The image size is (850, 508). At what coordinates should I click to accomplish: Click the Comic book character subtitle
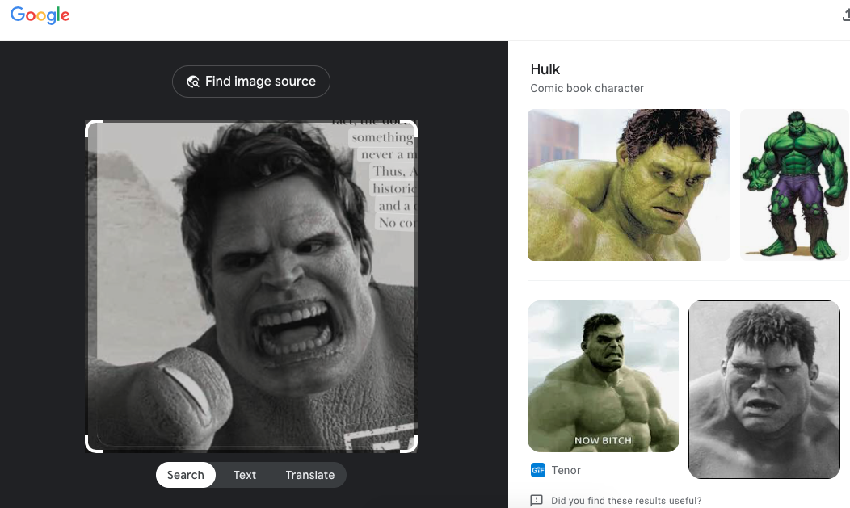587,88
